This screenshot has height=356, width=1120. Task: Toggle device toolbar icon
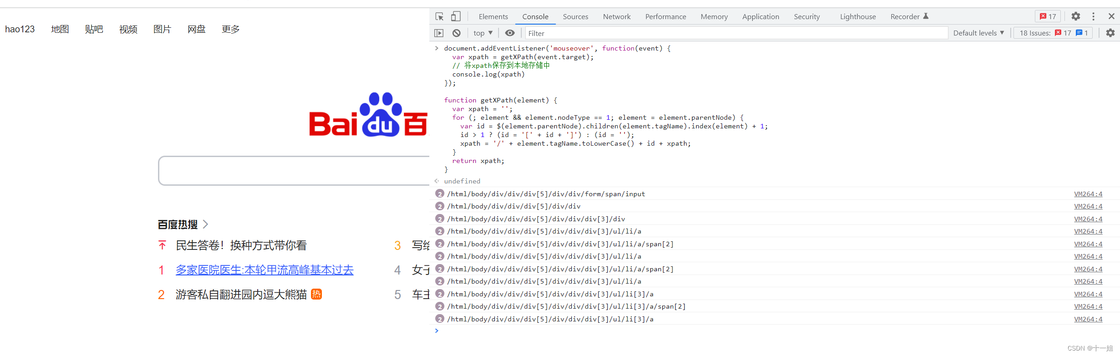(456, 16)
